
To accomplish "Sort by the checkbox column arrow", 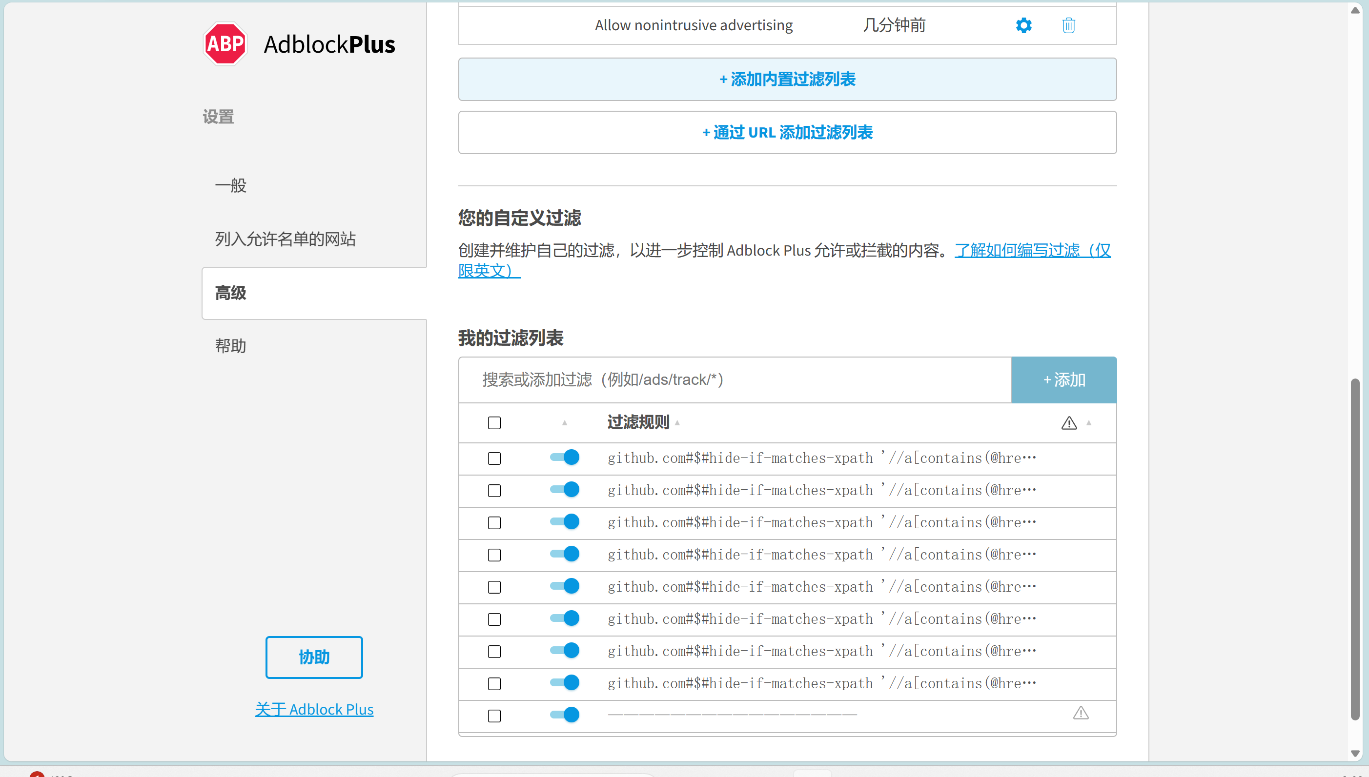I will coord(564,423).
